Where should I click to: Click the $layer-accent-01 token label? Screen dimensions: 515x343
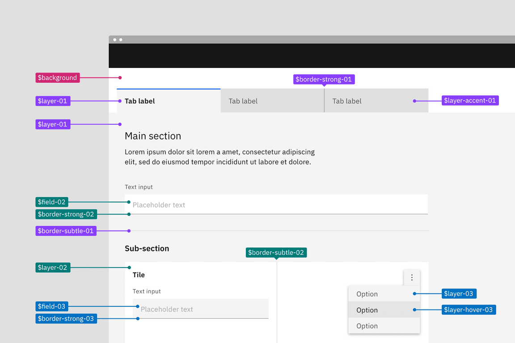click(470, 100)
